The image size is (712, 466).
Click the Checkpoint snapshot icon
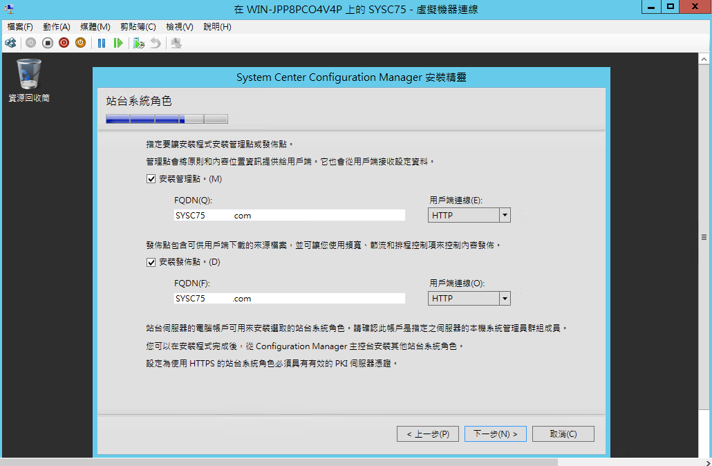click(x=139, y=43)
